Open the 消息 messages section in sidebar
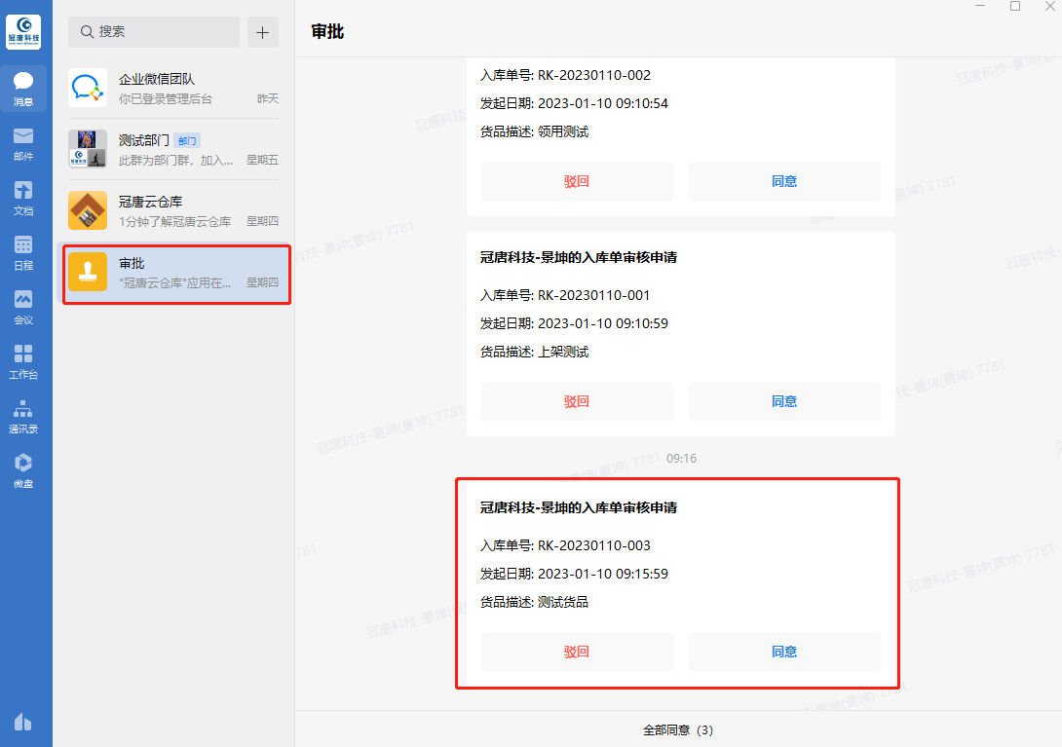The image size is (1062, 747). tap(23, 89)
